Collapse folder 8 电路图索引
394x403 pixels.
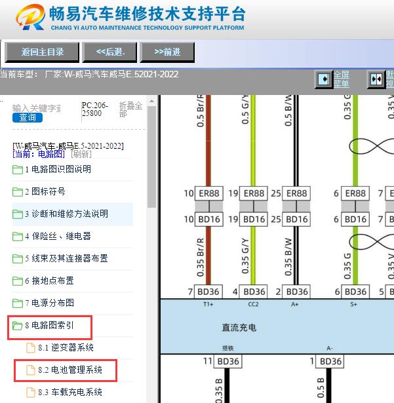(x=49, y=326)
